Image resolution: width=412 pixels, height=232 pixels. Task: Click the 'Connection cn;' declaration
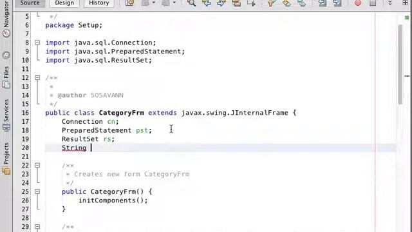[x=90, y=122]
